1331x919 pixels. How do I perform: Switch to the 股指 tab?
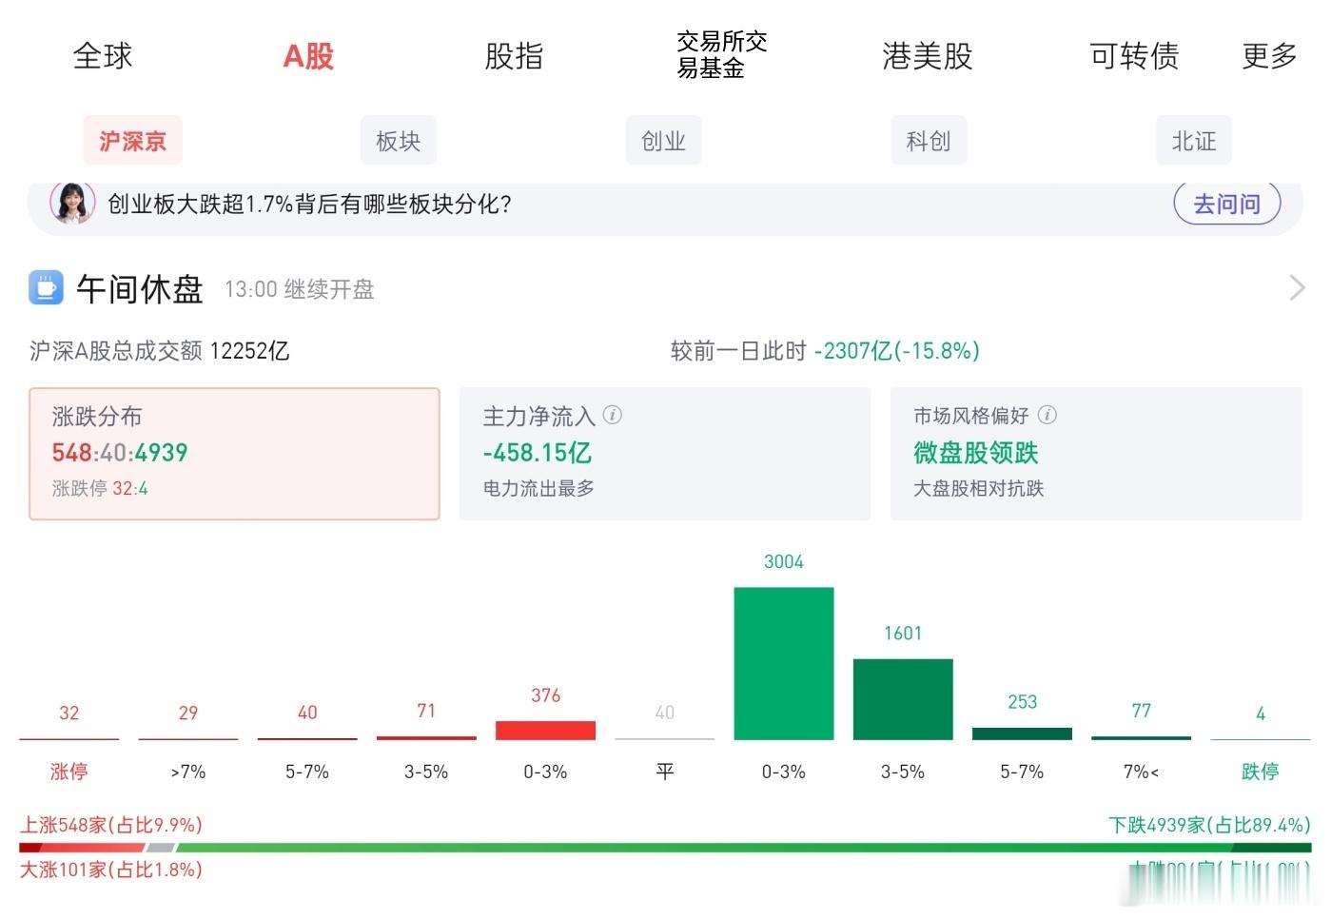514,56
